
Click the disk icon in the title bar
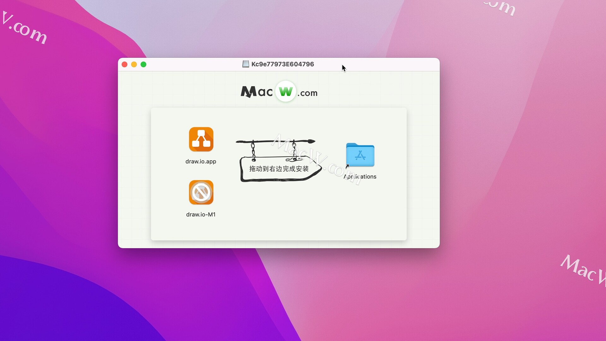(x=246, y=64)
